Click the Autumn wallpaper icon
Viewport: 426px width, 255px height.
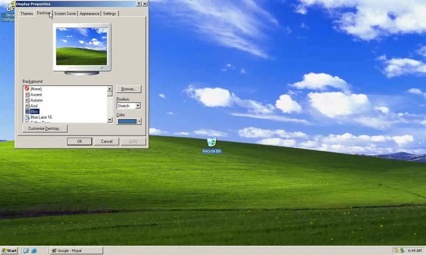point(27,100)
